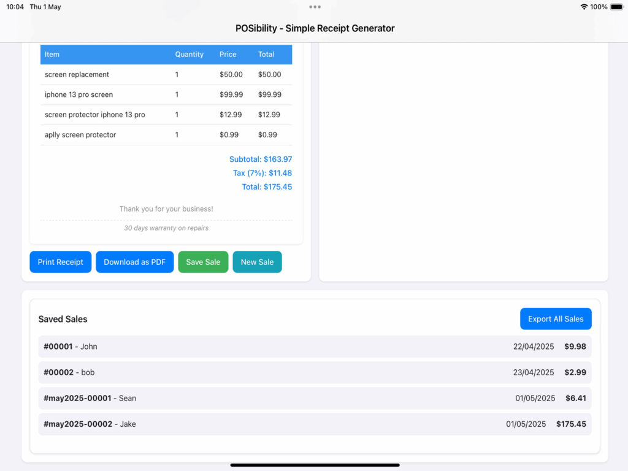628x471 pixels.
Task: Click the Total column header
Action: (266, 55)
